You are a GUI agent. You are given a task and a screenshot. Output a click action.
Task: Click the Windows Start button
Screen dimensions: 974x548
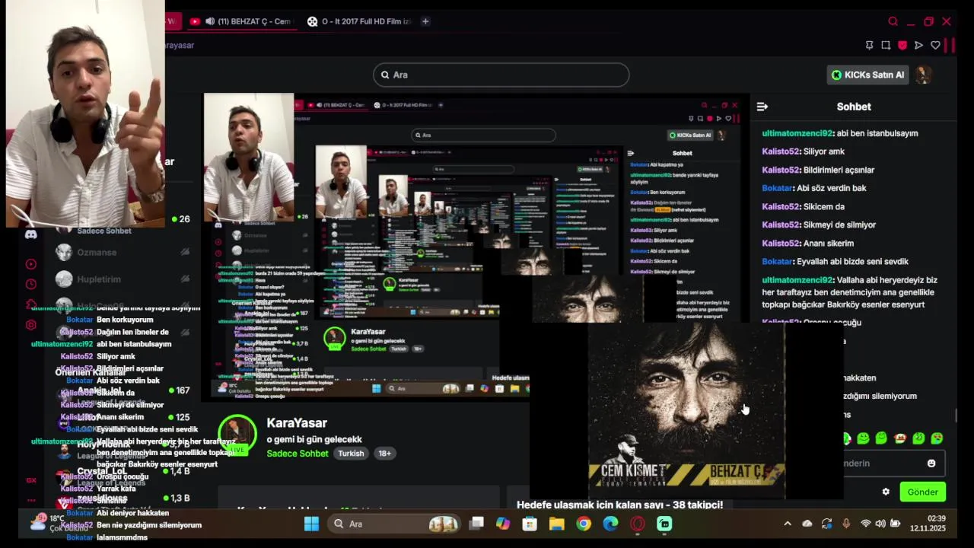[x=311, y=524]
